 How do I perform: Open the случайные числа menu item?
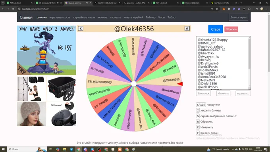84,17
